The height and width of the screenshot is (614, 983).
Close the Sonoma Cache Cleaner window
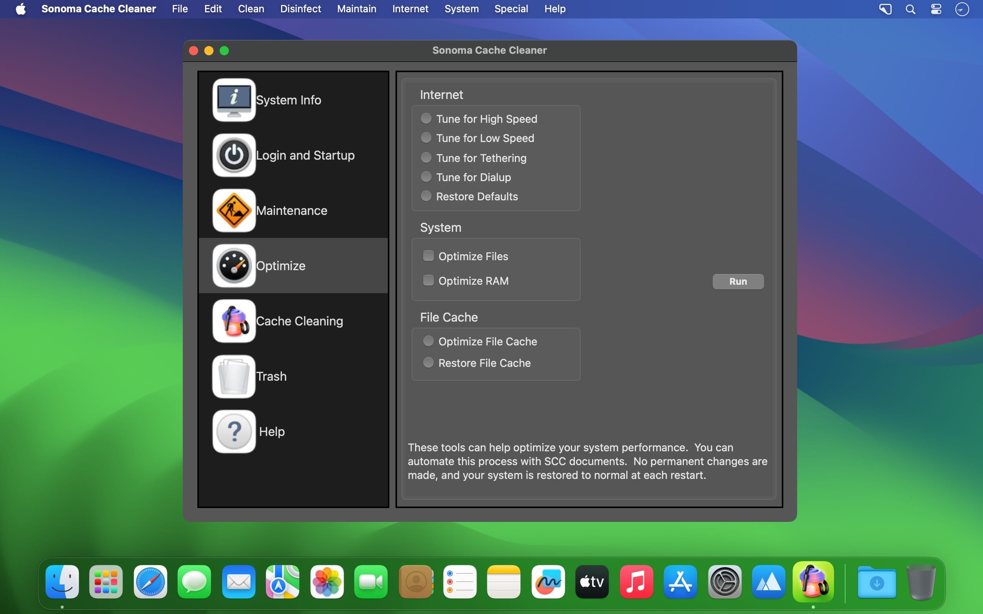pyautogui.click(x=194, y=50)
